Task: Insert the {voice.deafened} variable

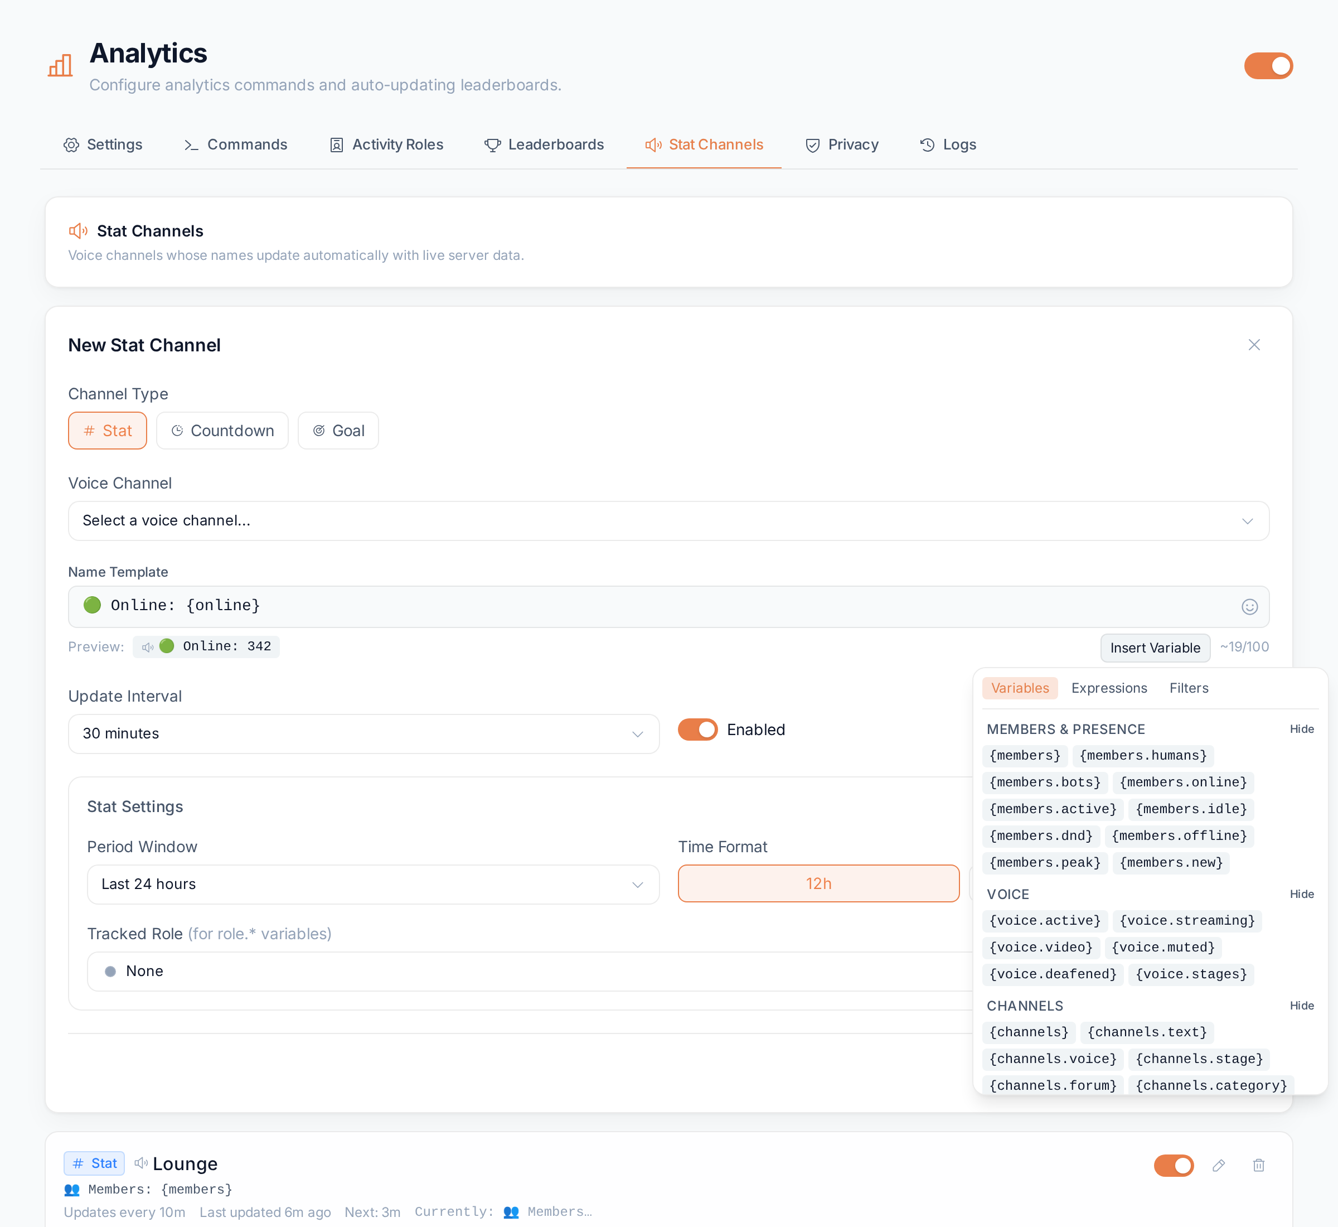Action: [x=1053, y=975]
